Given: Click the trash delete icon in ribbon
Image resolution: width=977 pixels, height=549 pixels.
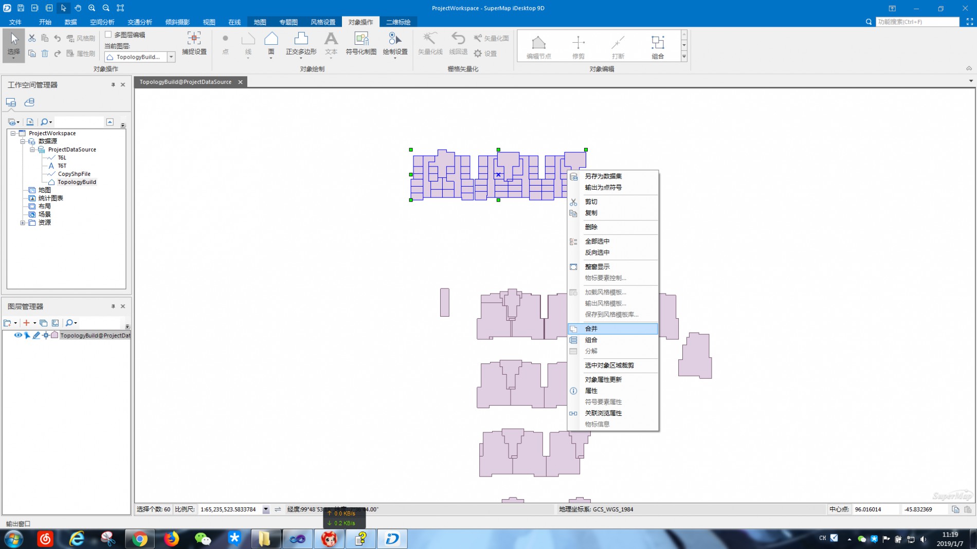Looking at the screenshot, I should 45,53.
